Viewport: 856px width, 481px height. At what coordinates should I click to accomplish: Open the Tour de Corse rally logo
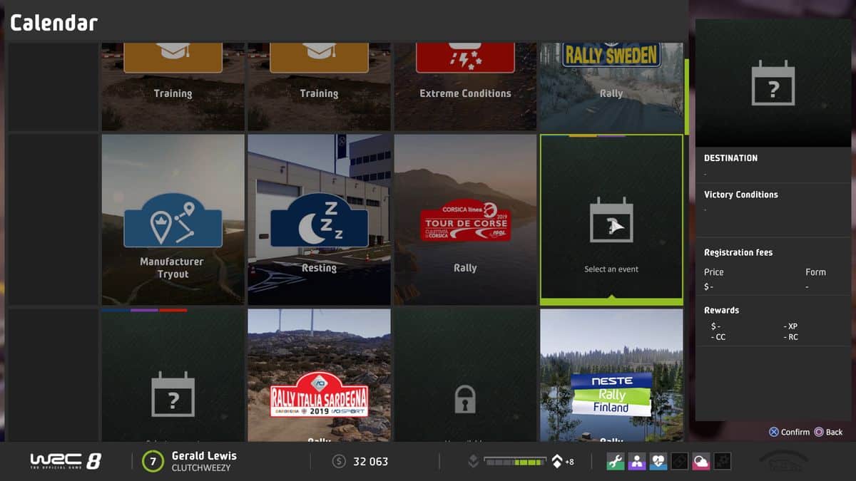465,220
